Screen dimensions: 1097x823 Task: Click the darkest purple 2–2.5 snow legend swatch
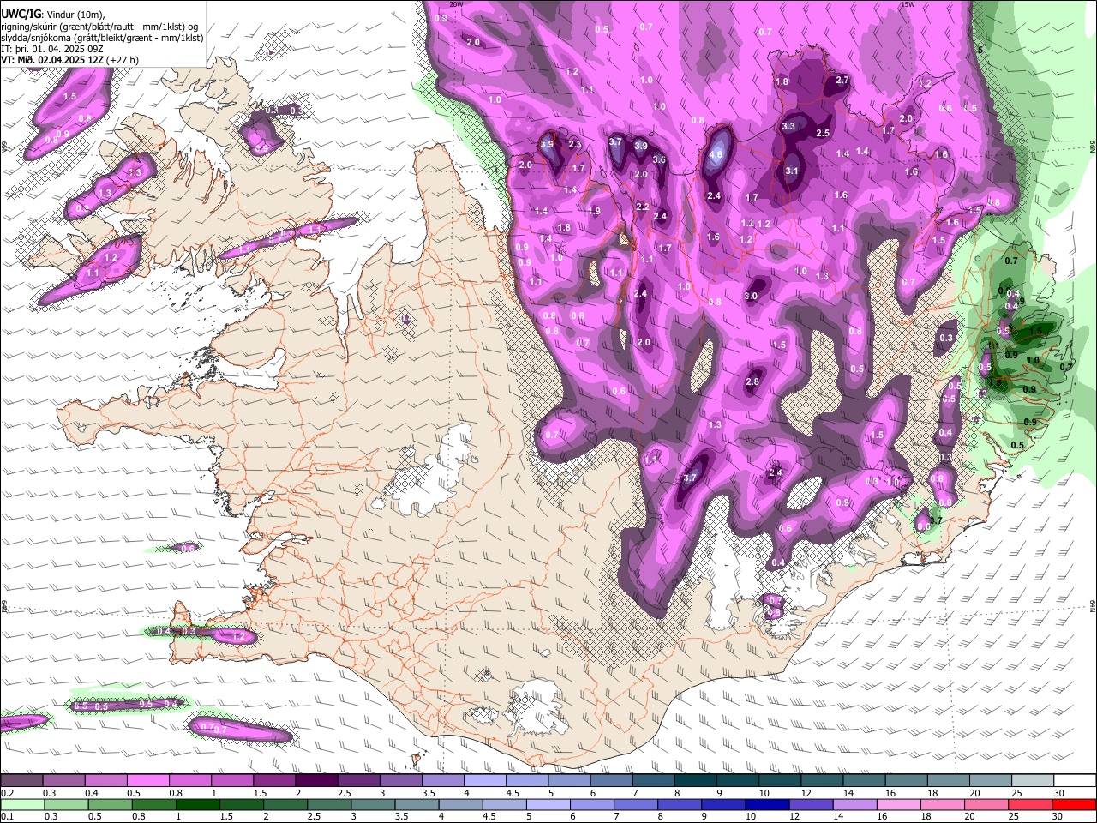[316, 781]
